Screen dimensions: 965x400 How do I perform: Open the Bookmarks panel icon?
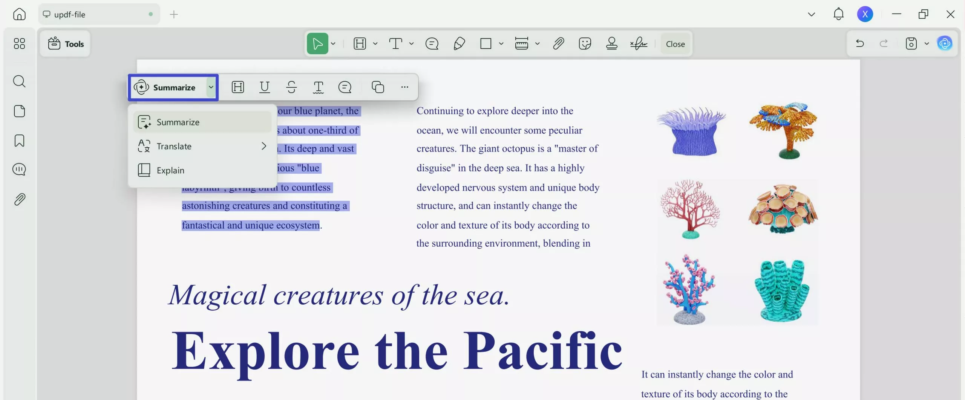[x=19, y=140]
